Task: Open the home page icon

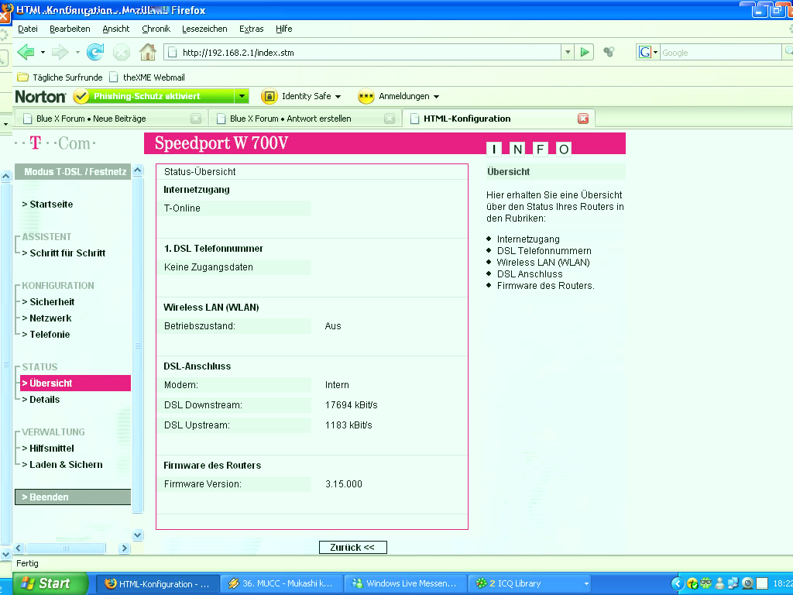Action: pos(148,52)
